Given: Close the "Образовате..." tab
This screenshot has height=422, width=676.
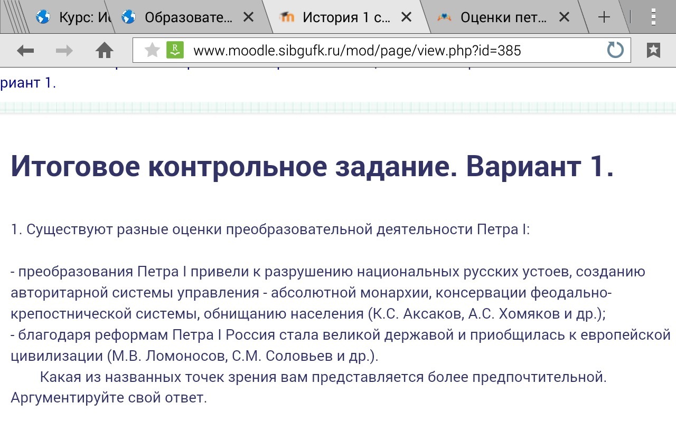Looking at the screenshot, I should 248,17.
